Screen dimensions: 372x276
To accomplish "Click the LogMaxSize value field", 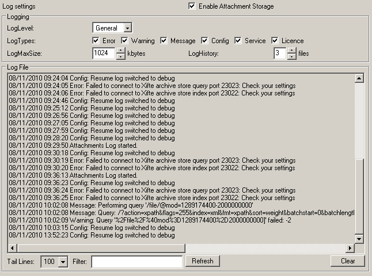I will 104,53.
